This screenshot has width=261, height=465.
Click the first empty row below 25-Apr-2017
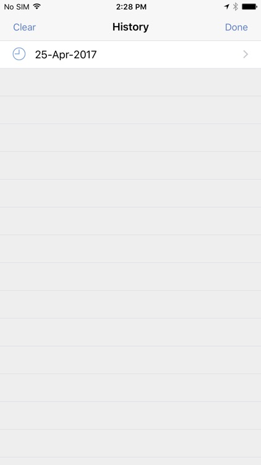pyautogui.click(x=130, y=82)
